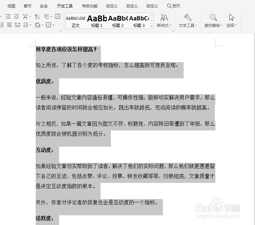Apply the 标题 2 style
The height and width of the screenshot is (225, 255).
(x=118, y=21)
